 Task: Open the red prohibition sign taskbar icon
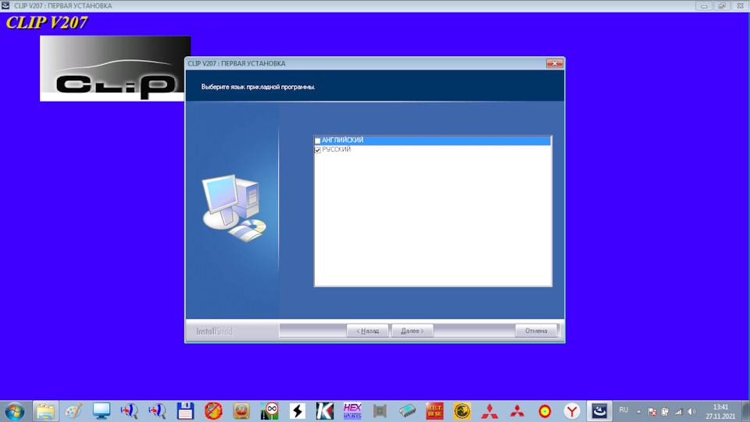click(x=213, y=412)
